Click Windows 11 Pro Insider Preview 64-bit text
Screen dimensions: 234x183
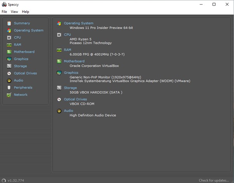pos(101,28)
